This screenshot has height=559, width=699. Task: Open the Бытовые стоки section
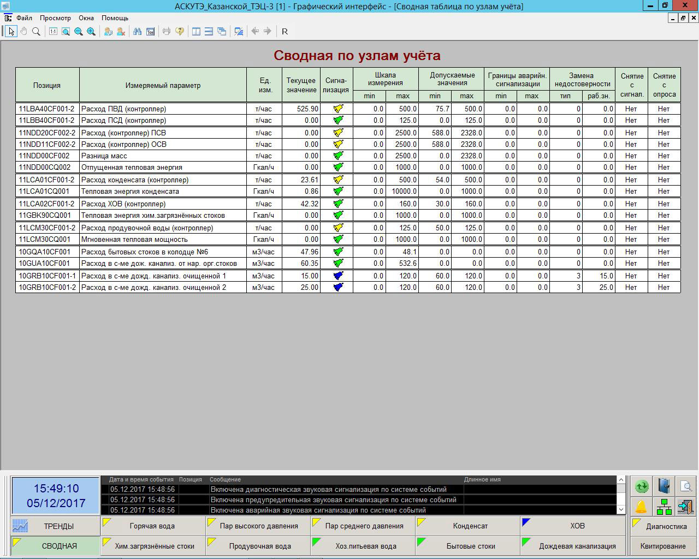pyautogui.click(x=468, y=546)
